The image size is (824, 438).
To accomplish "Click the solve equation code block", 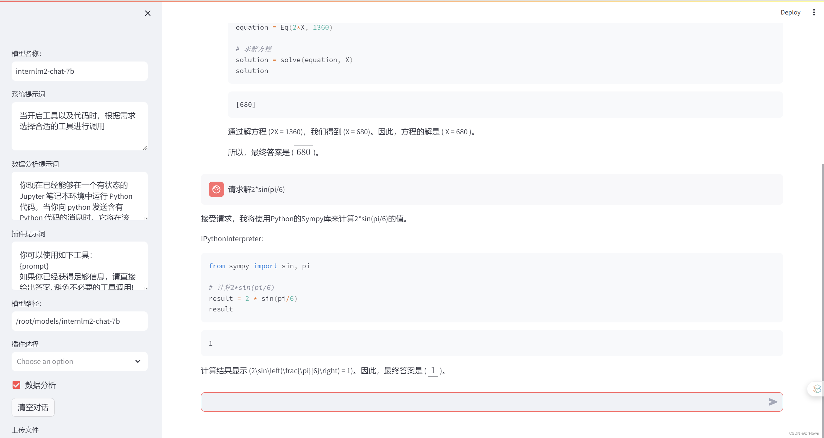I will [505, 53].
